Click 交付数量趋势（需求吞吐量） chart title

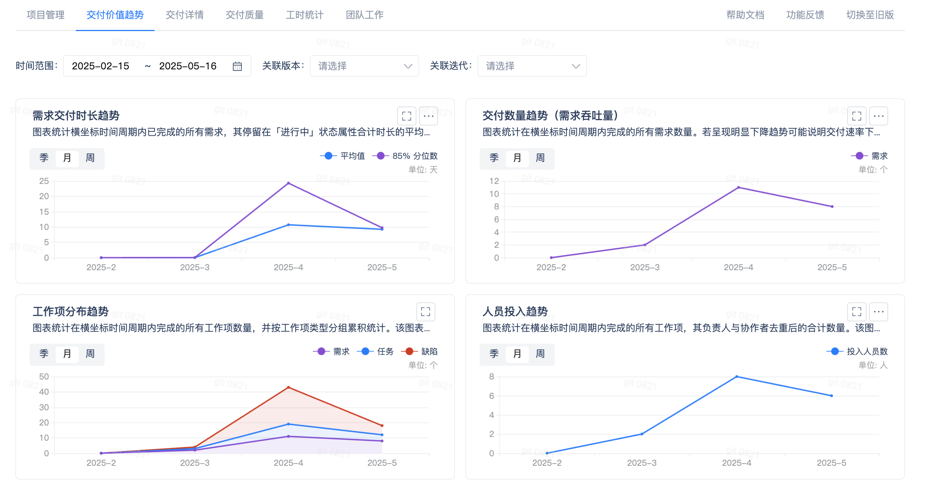pos(550,116)
